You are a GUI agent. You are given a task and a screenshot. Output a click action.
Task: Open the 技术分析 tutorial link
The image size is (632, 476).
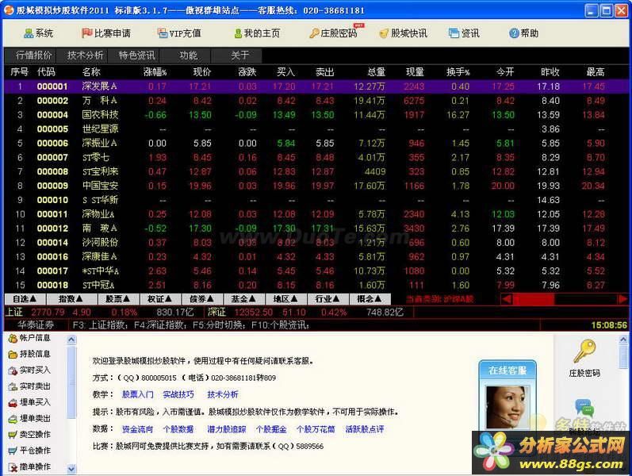pyautogui.click(x=223, y=394)
